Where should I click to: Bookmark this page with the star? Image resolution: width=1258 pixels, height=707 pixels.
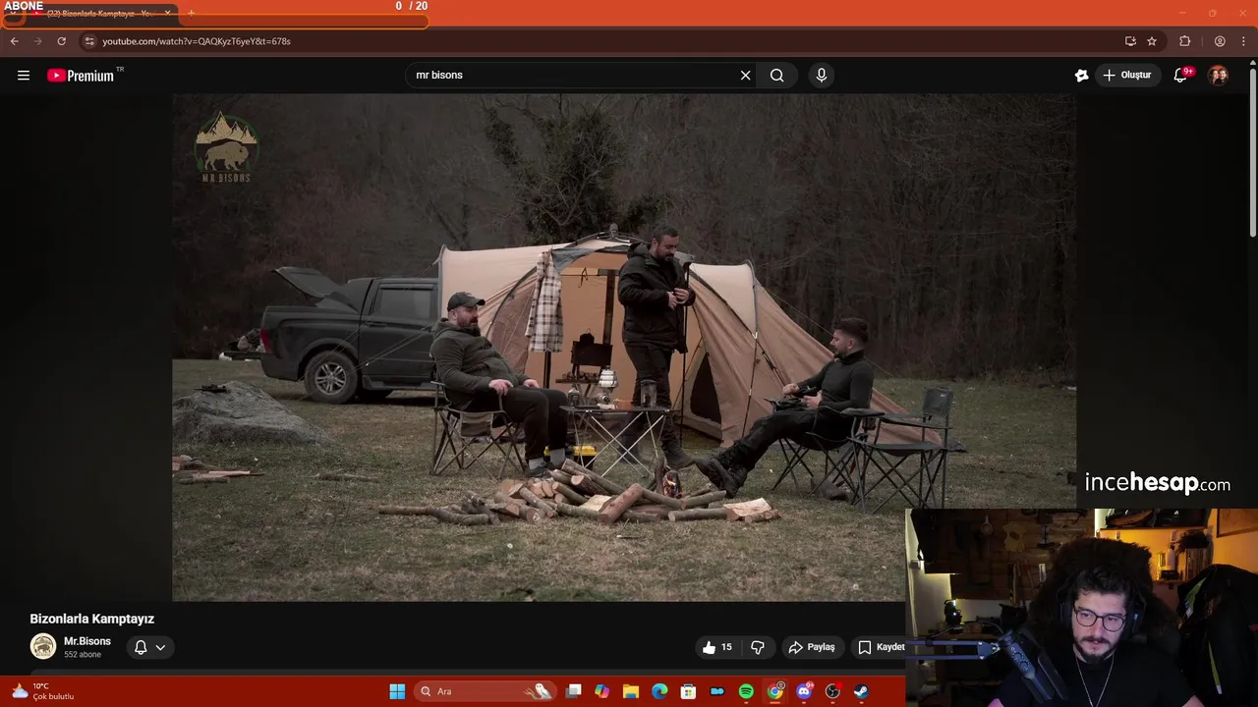1152,41
